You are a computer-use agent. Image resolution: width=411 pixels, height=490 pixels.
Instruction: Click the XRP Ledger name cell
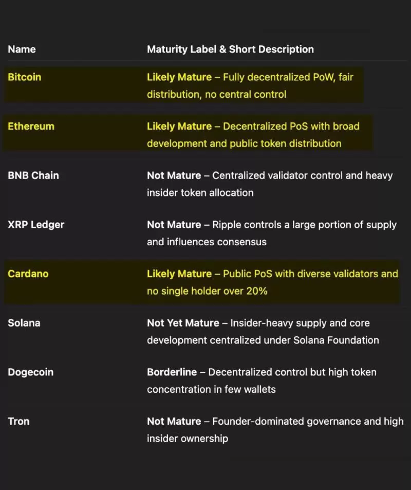[36, 224]
